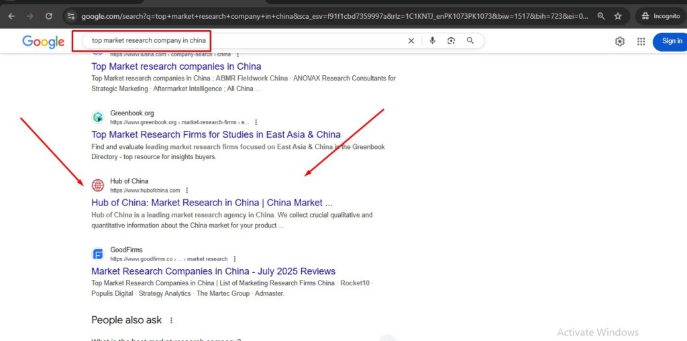Click the Greenbook.org favicon
Image resolution: width=687 pixels, height=341 pixels.
[x=98, y=117]
